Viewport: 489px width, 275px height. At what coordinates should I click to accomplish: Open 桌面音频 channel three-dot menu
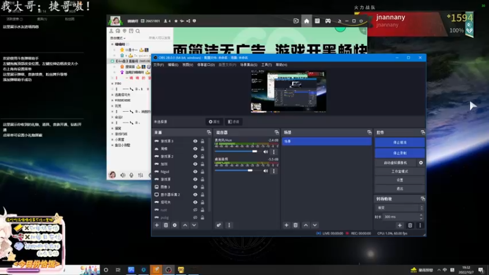tap(274, 171)
